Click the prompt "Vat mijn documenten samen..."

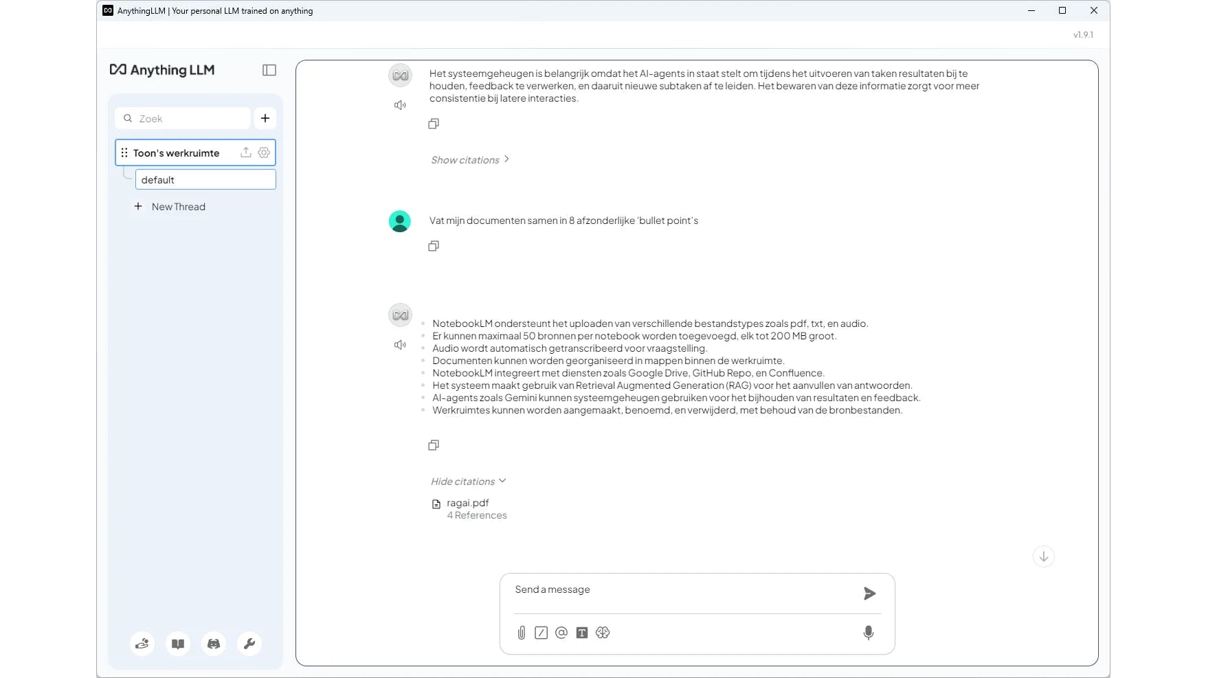(x=563, y=221)
